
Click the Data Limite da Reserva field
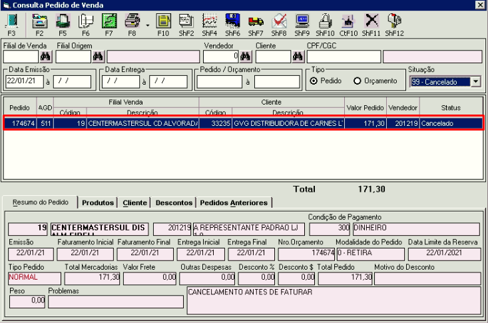[x=444, y=254]
